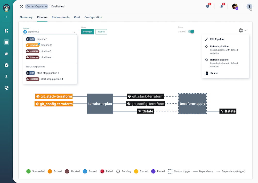Click the shuffle icon beside CurrentOrgName

21,6
